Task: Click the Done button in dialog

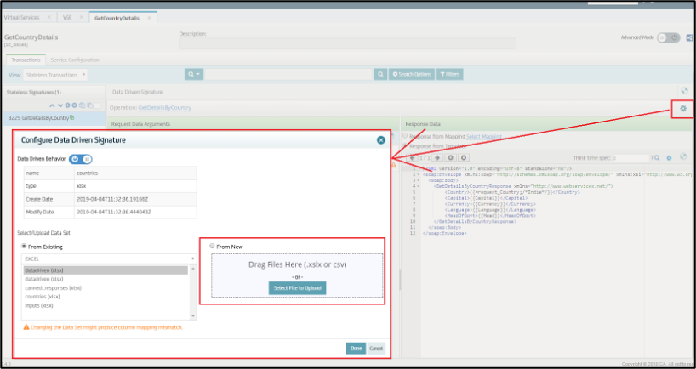Action: [355, 348]
